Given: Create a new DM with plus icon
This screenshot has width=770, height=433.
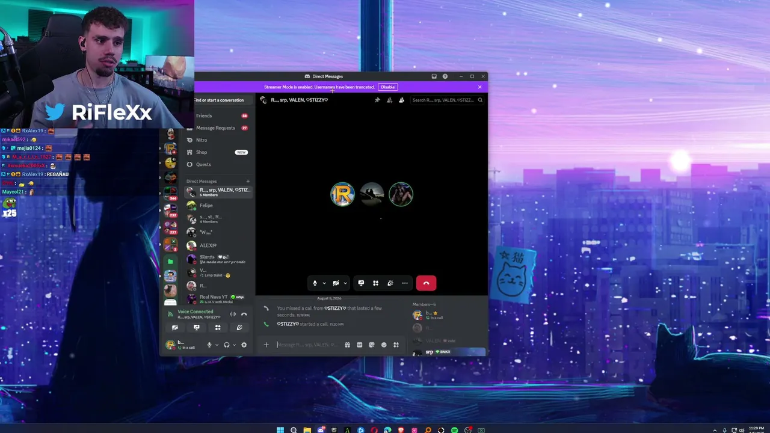Looking at the screenshot, I should [x=248, y=181].
